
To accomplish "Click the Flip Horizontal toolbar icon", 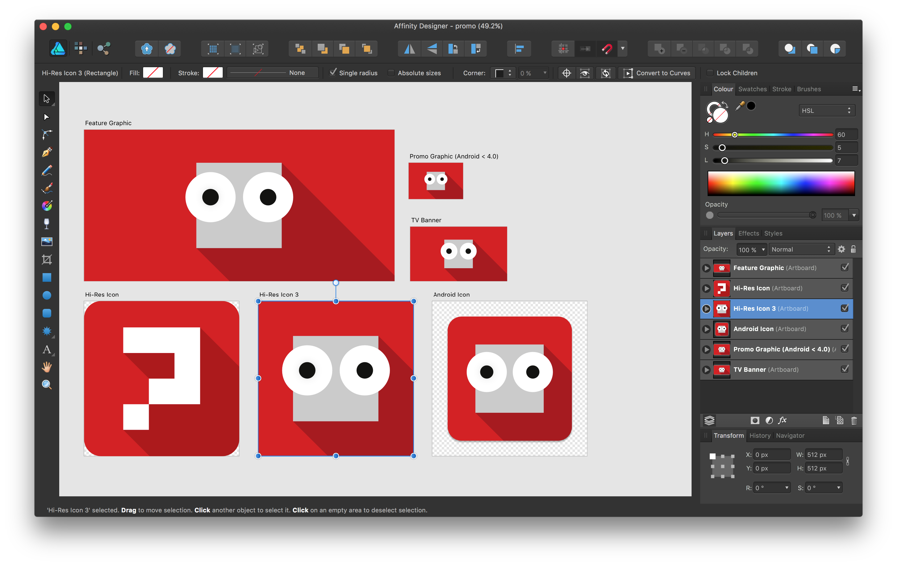I will coord(409,49).
